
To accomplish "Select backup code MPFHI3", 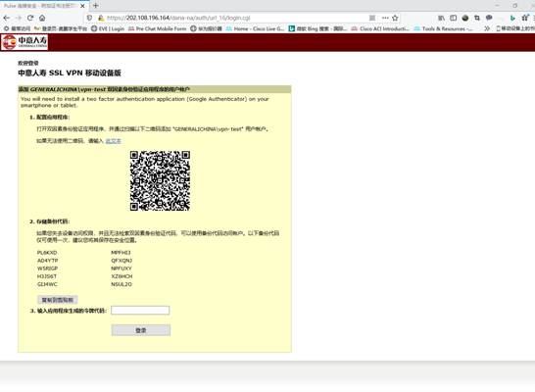I will [x=121, y=253].
